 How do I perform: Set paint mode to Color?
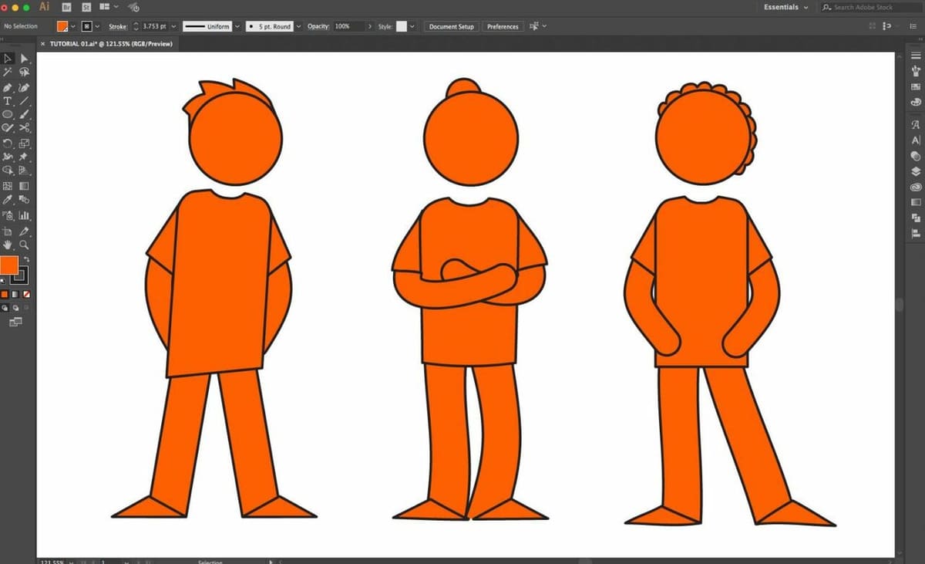[5, 294]
